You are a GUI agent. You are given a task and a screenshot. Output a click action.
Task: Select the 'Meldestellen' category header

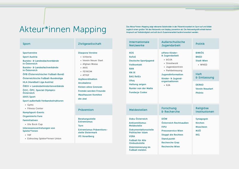[142, 110]
